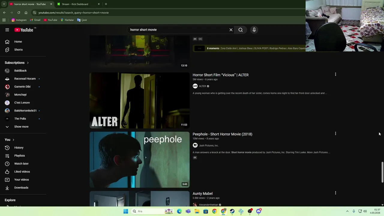Open File Explorer from the taskbar
Screen dimensions: 384x216
[197, 211]
